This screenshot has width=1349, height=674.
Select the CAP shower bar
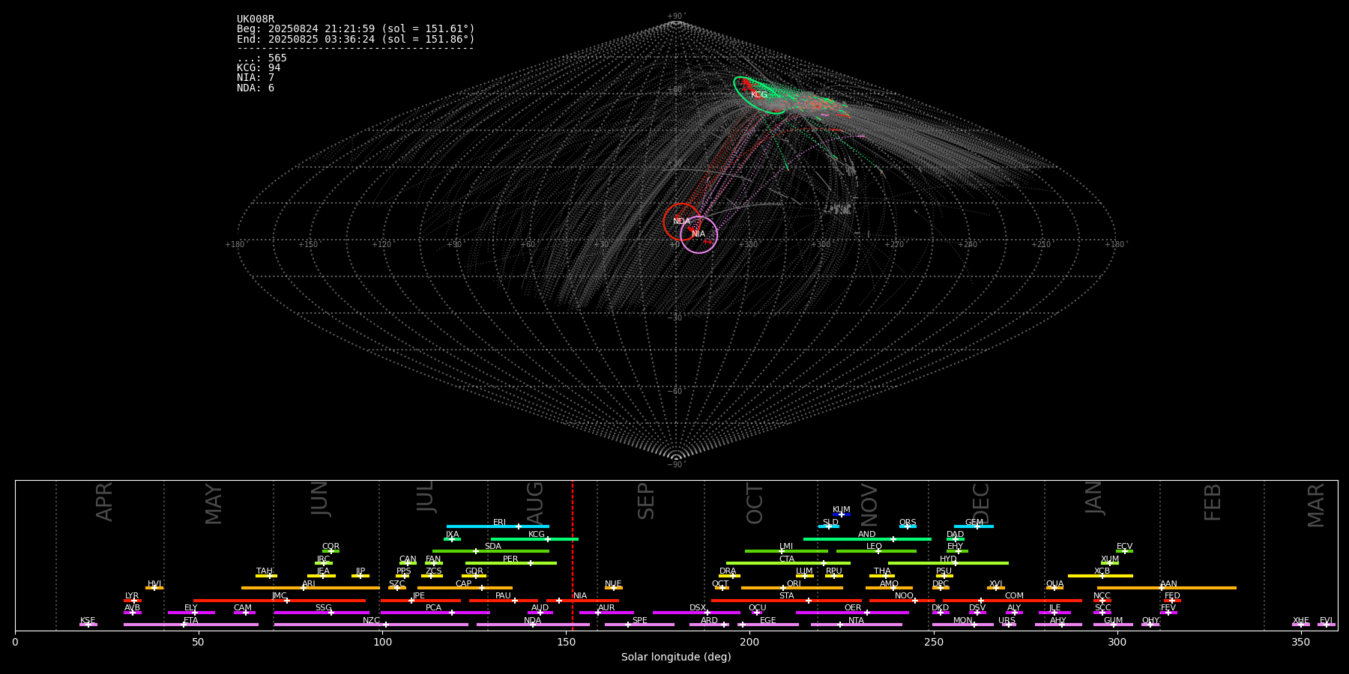[x=465, y=588]
